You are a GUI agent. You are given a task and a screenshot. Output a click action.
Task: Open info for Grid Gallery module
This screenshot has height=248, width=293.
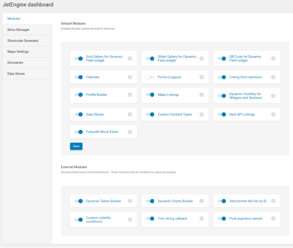pos(130,59)
